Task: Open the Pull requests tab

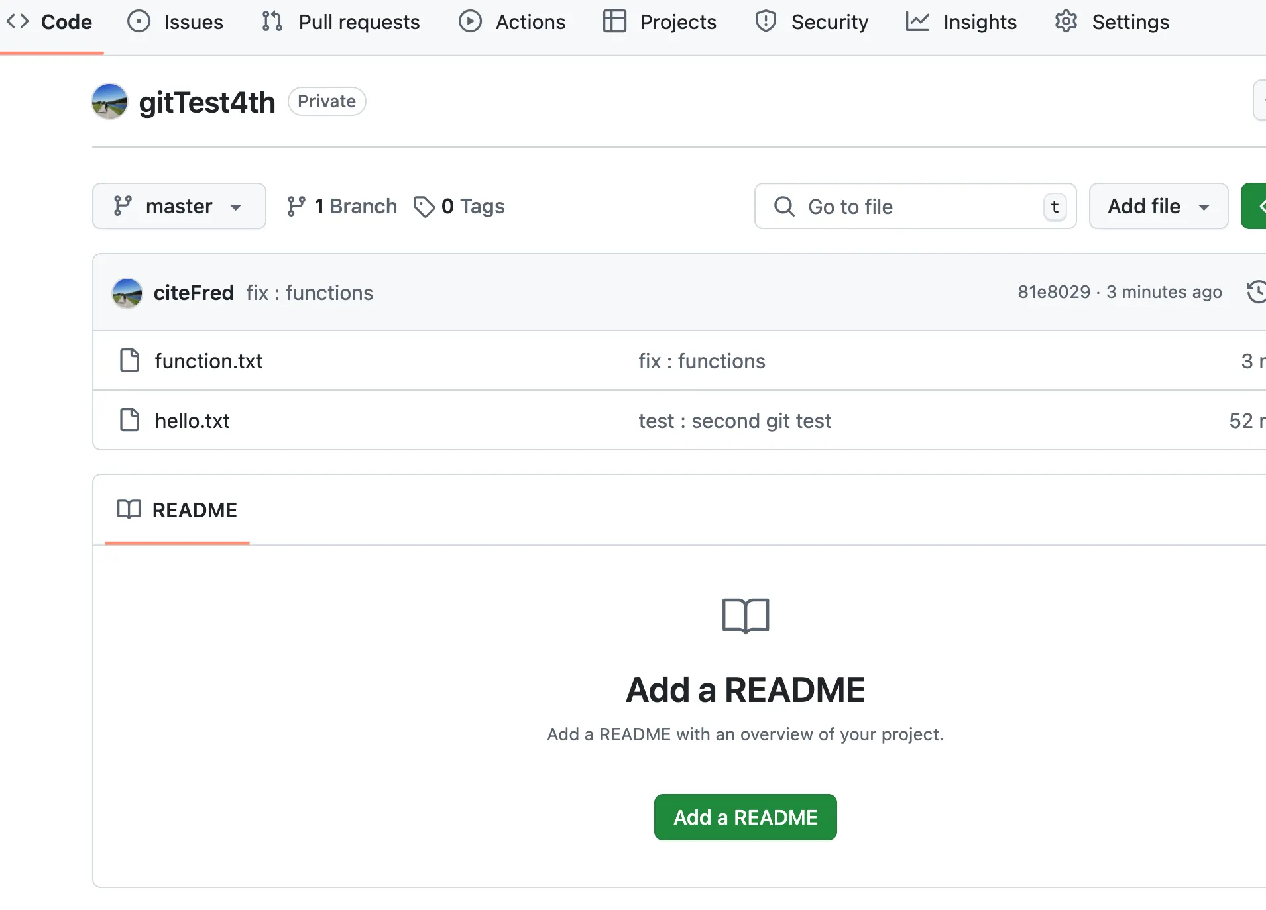Action: tap(341, 22)
